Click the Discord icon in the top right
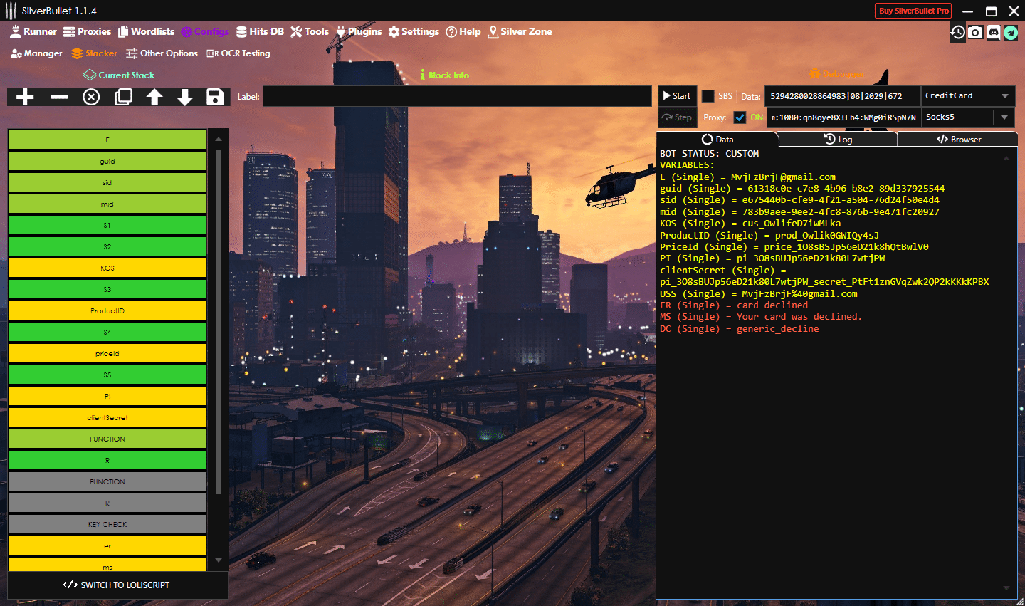 993,32
